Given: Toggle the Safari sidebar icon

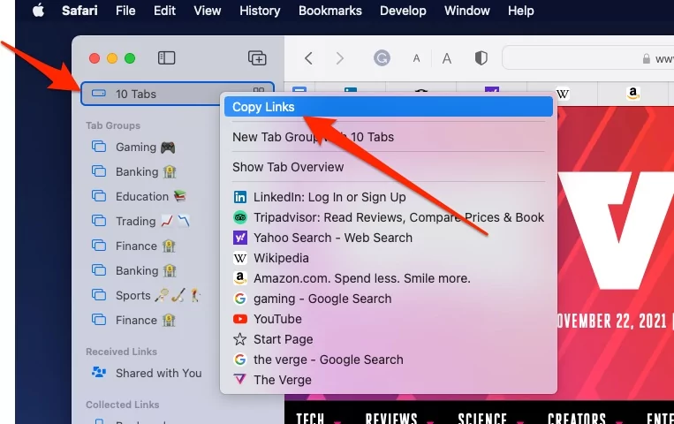Looking at the screenshot, I should point(166,57).
